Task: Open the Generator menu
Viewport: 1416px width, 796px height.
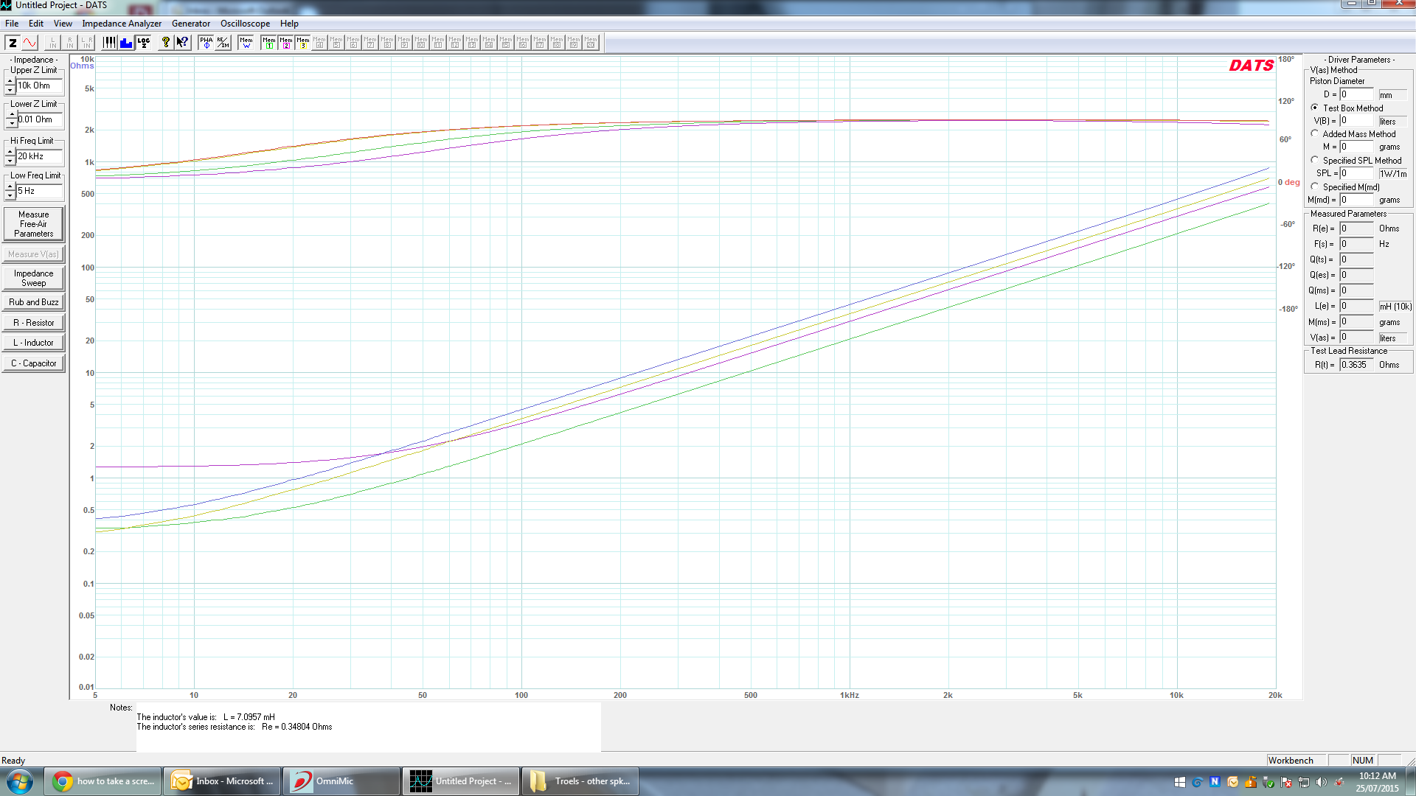Action: point(191,24)
